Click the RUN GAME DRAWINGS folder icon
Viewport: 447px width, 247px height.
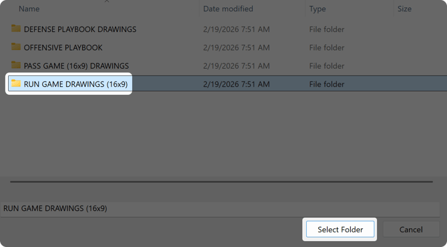point(16,83)
